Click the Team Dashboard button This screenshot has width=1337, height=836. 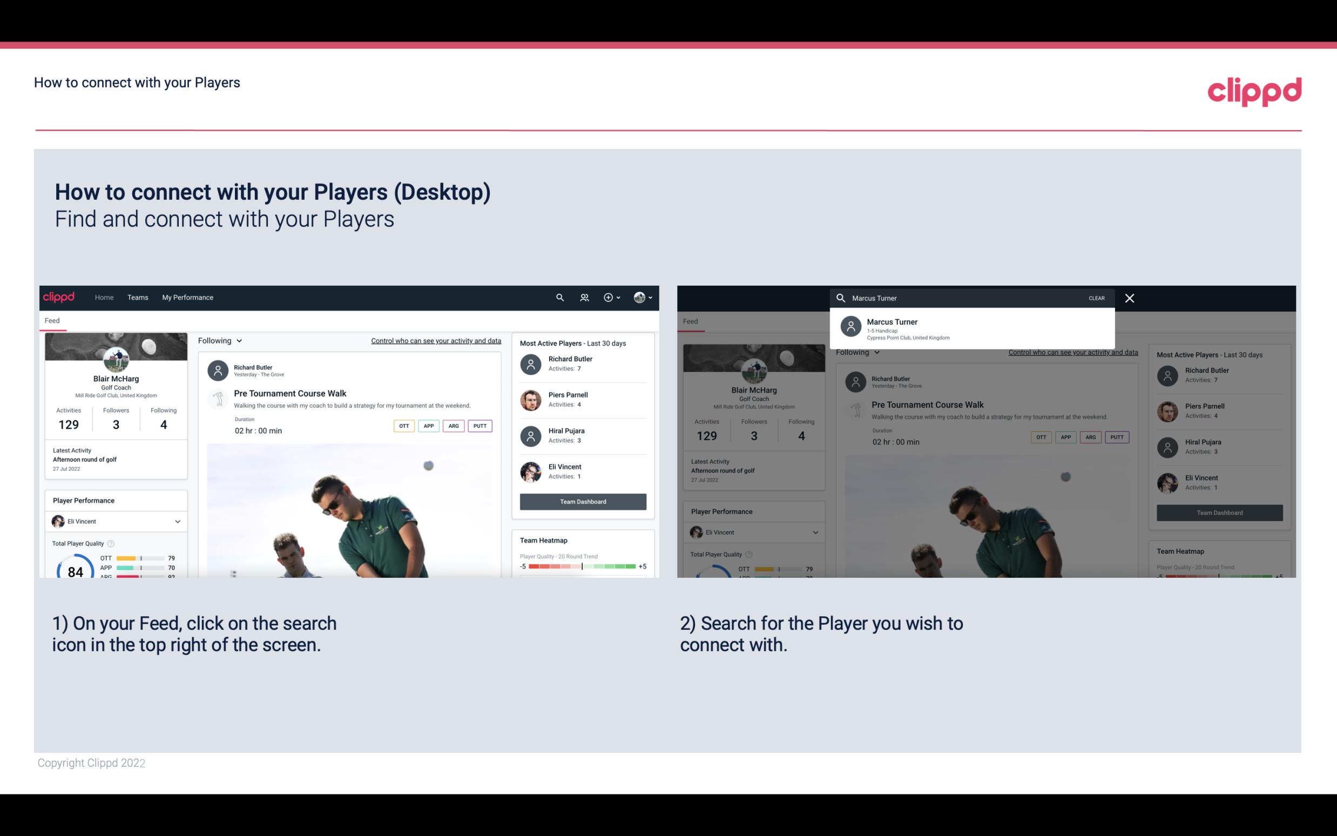(x=583, y=501)
